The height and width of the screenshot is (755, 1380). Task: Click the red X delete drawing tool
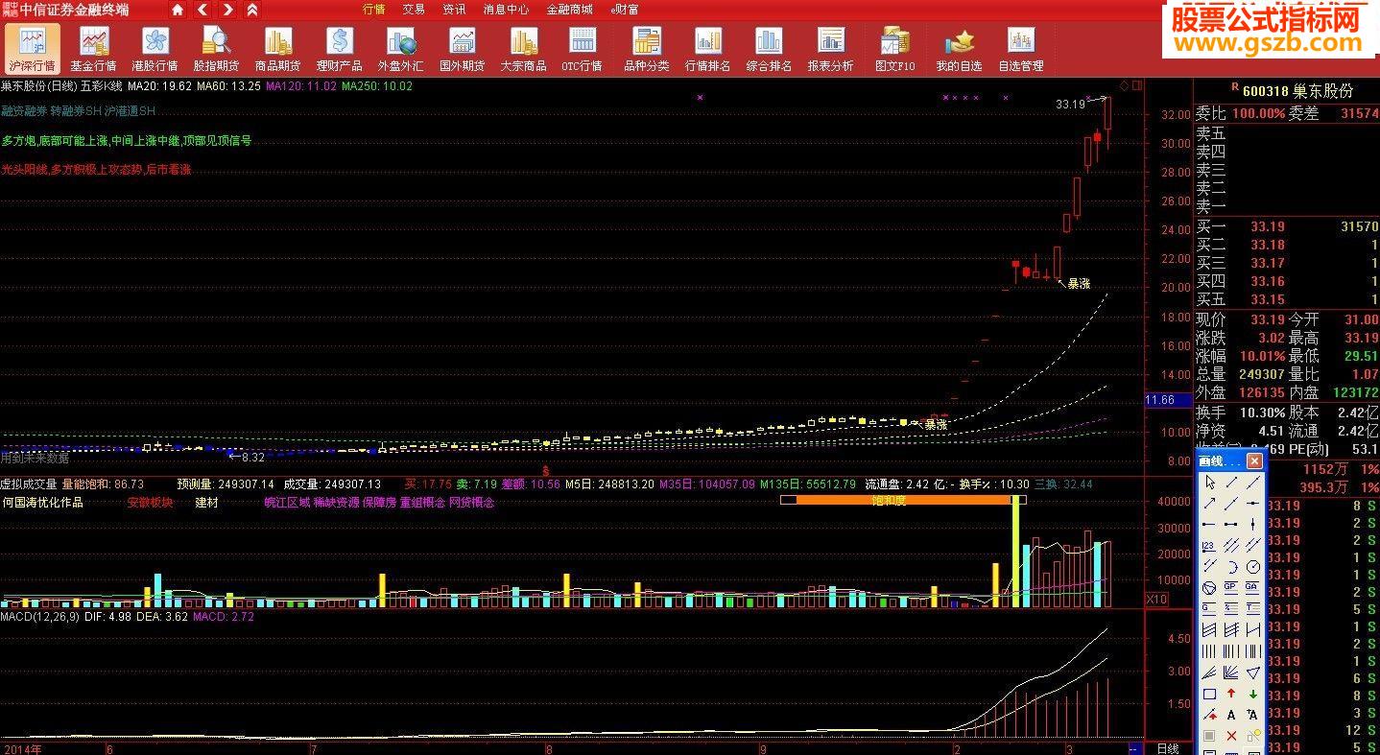click(1231, 736)
